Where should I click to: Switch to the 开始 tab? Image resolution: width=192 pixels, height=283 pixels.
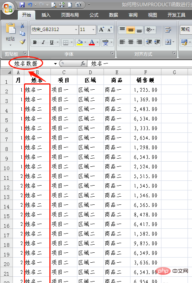27,15
